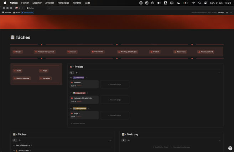The image size is (234, 152).
Task: Go to the Finance page button
Action: [x=72, y=52]
